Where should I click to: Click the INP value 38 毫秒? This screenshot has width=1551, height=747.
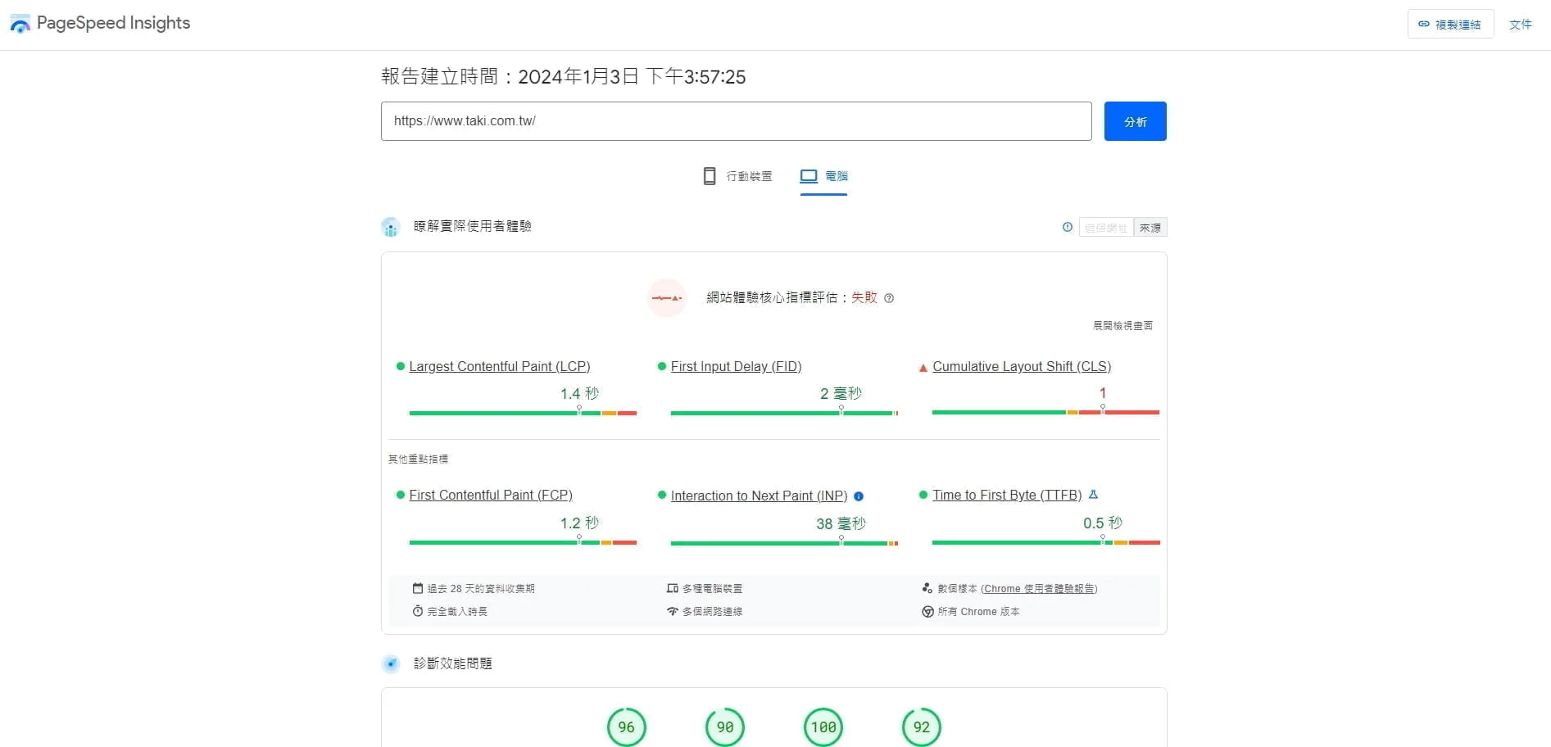(x=841, y=523)
